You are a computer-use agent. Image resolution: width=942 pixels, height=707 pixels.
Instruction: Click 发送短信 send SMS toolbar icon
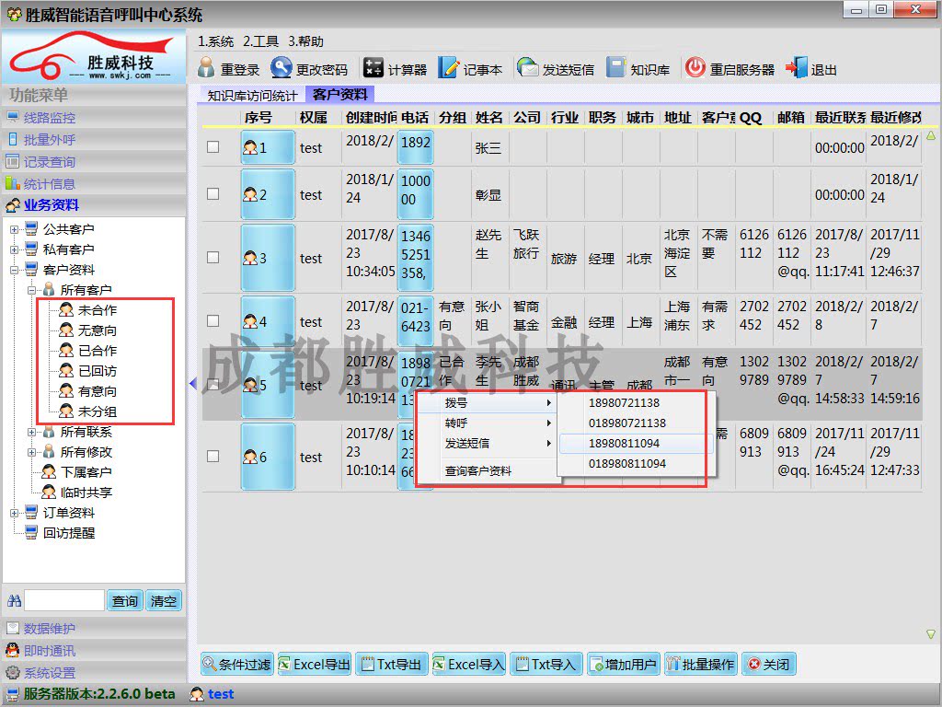coord(527,69)
